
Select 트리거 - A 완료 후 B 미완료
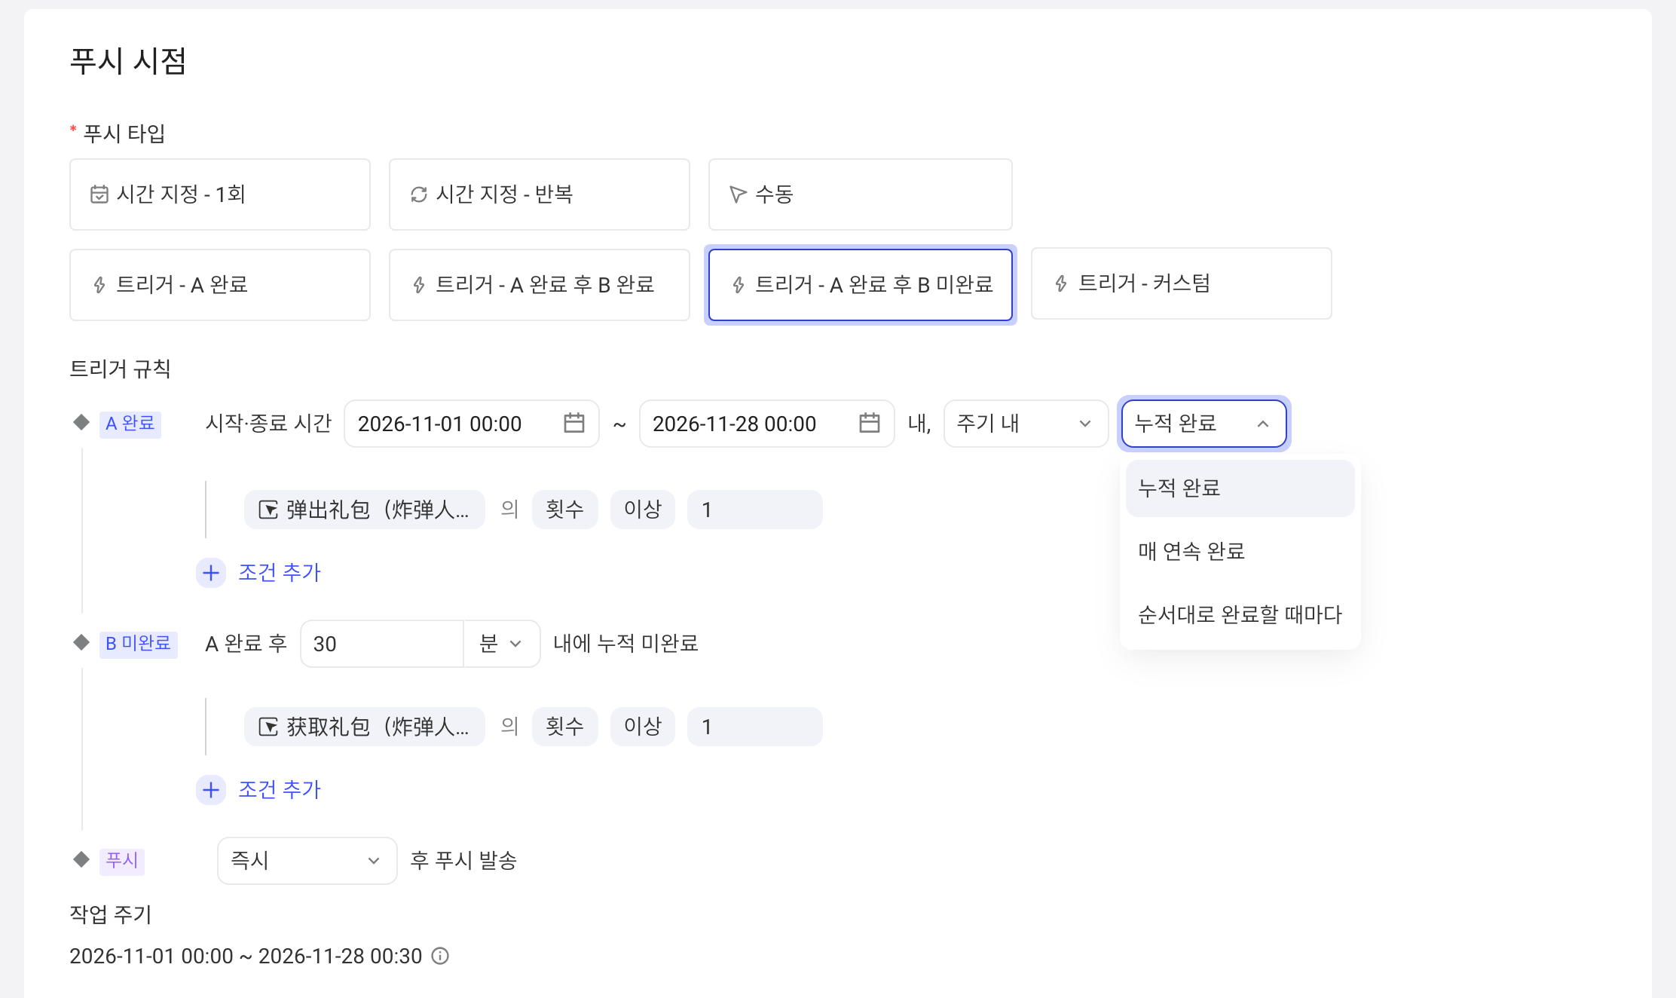861,285
